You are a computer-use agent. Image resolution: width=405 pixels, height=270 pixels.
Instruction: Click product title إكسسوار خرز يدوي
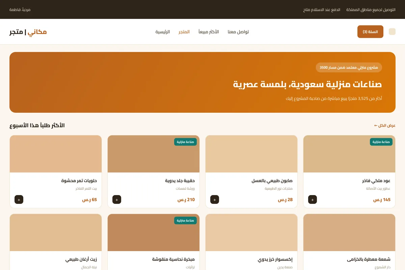tap(275, 260)
